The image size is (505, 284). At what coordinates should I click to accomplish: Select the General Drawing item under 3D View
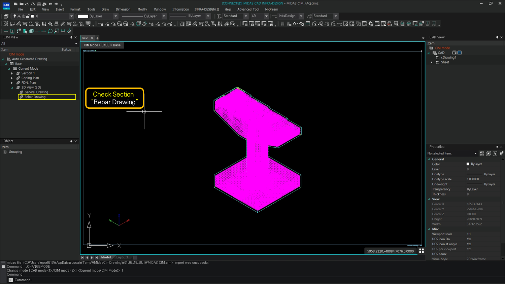37,92
